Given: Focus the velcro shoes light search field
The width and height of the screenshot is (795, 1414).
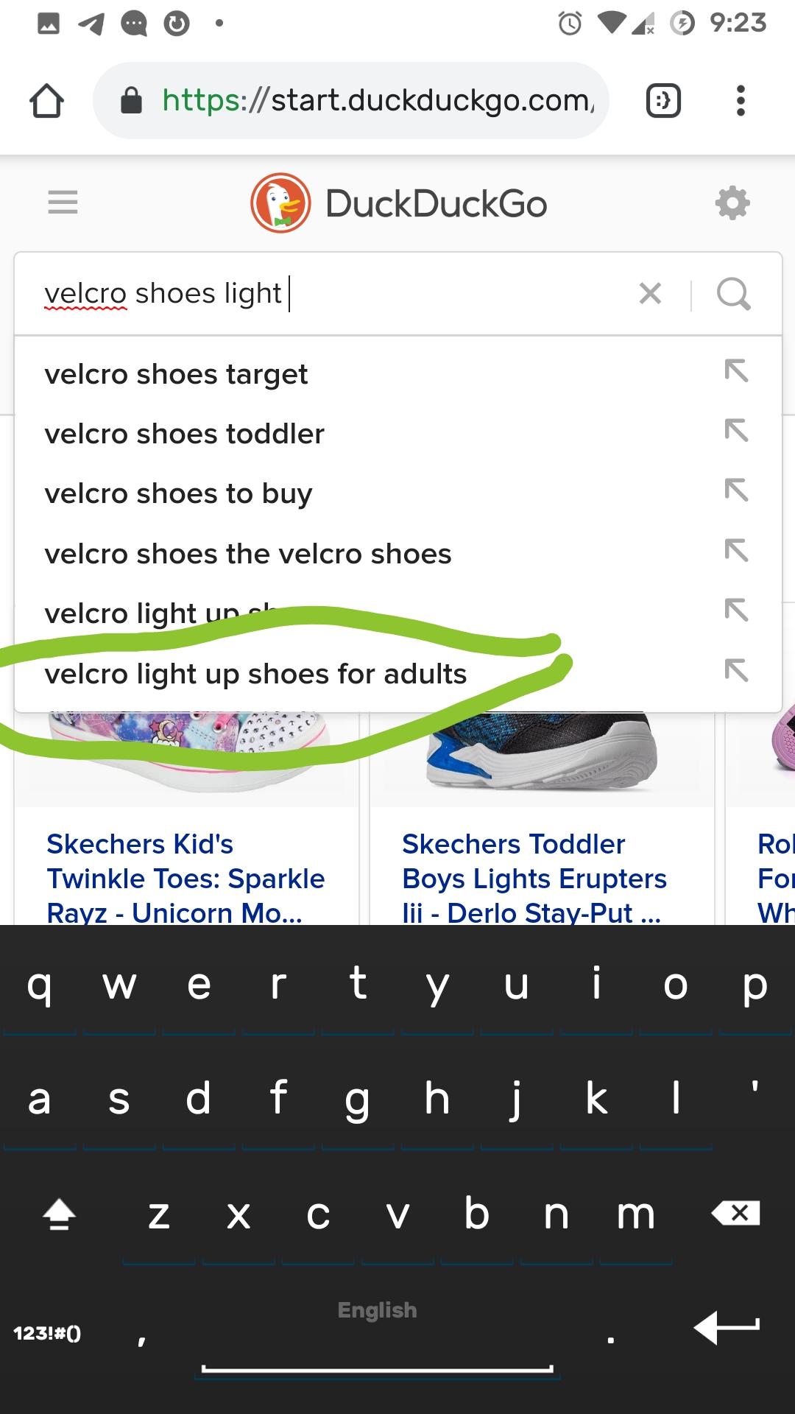Looking at the screenshot, I should click(x=331, y=294).
